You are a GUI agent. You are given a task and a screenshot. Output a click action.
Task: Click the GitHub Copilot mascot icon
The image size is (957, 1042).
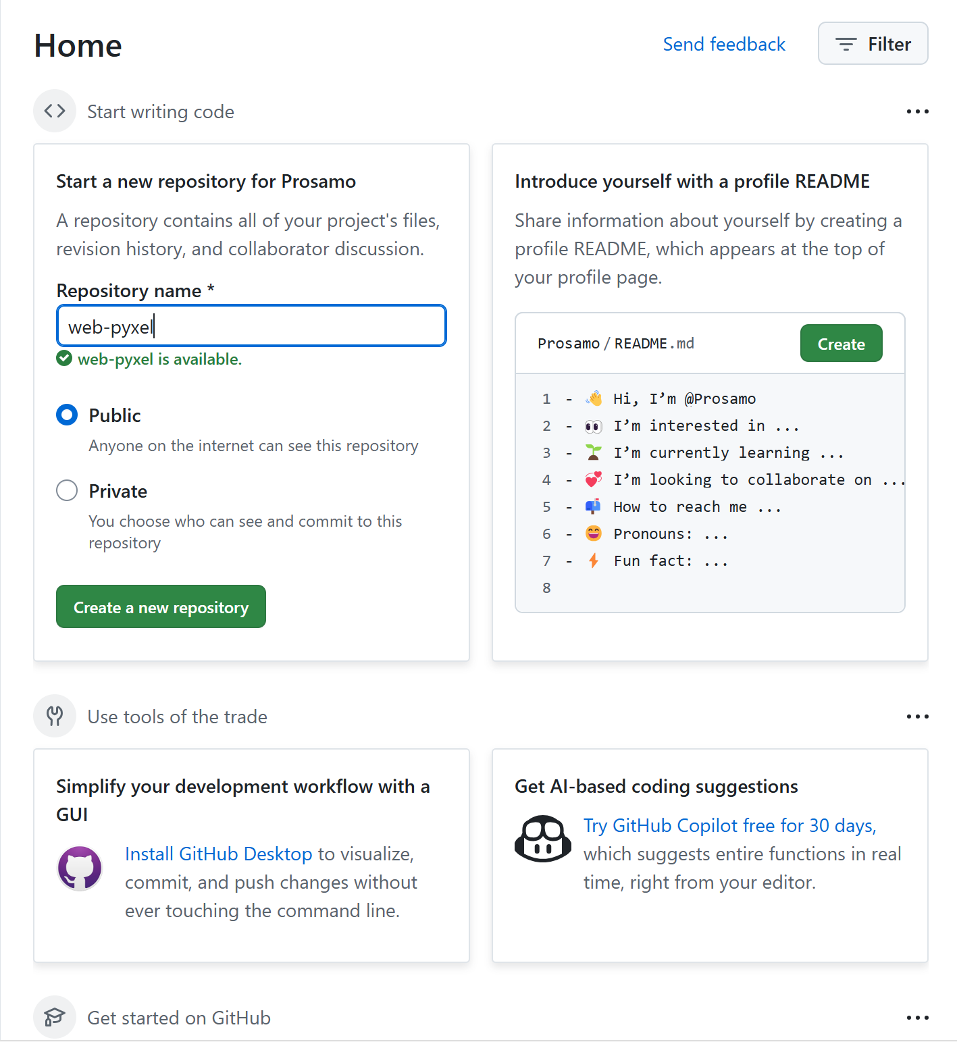[x=543, y=839]
